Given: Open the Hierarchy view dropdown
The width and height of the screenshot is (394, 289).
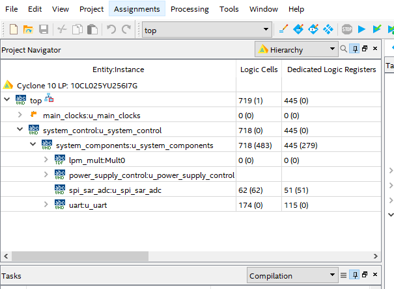Looking at the screenshot, I should 296,49.
